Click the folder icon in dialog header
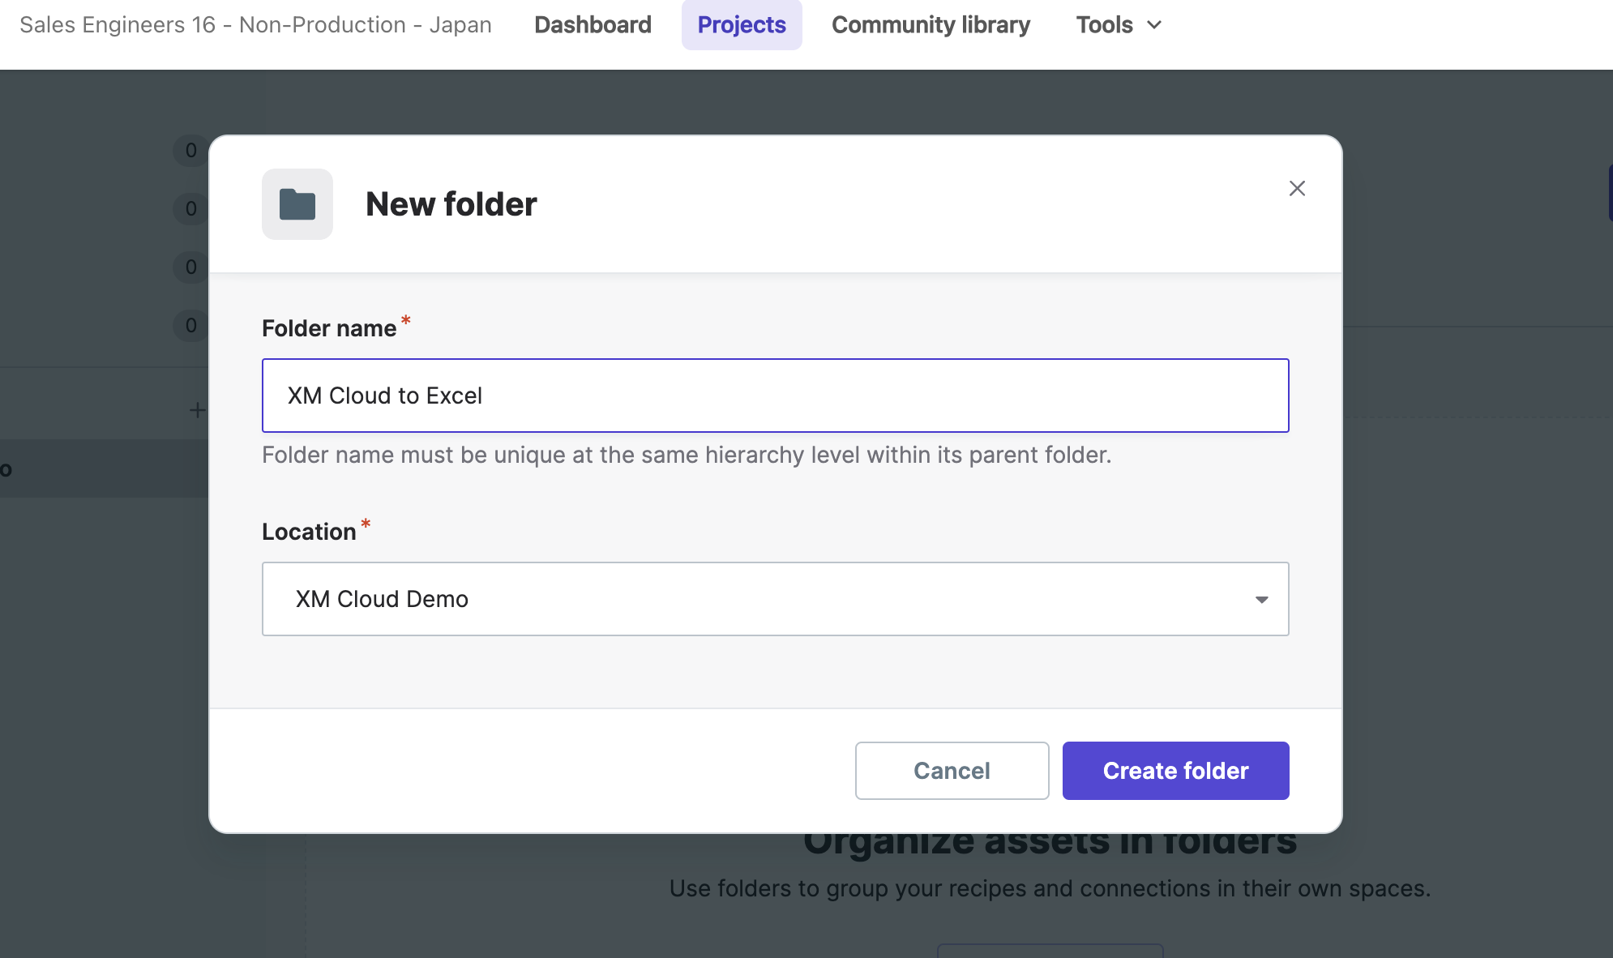Image resolution: width=1613 pixels, height=958 pixels. coord(297,204)
